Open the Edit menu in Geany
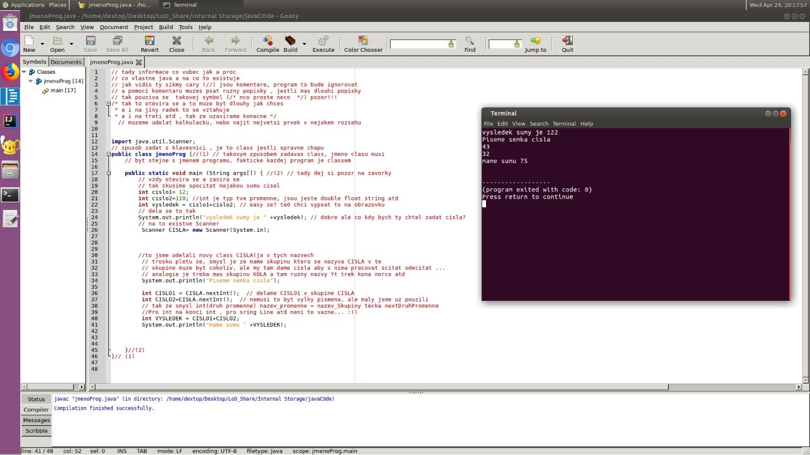Image resolution: width=810 pixels, height=455 pixels. [x=45, y=27]
